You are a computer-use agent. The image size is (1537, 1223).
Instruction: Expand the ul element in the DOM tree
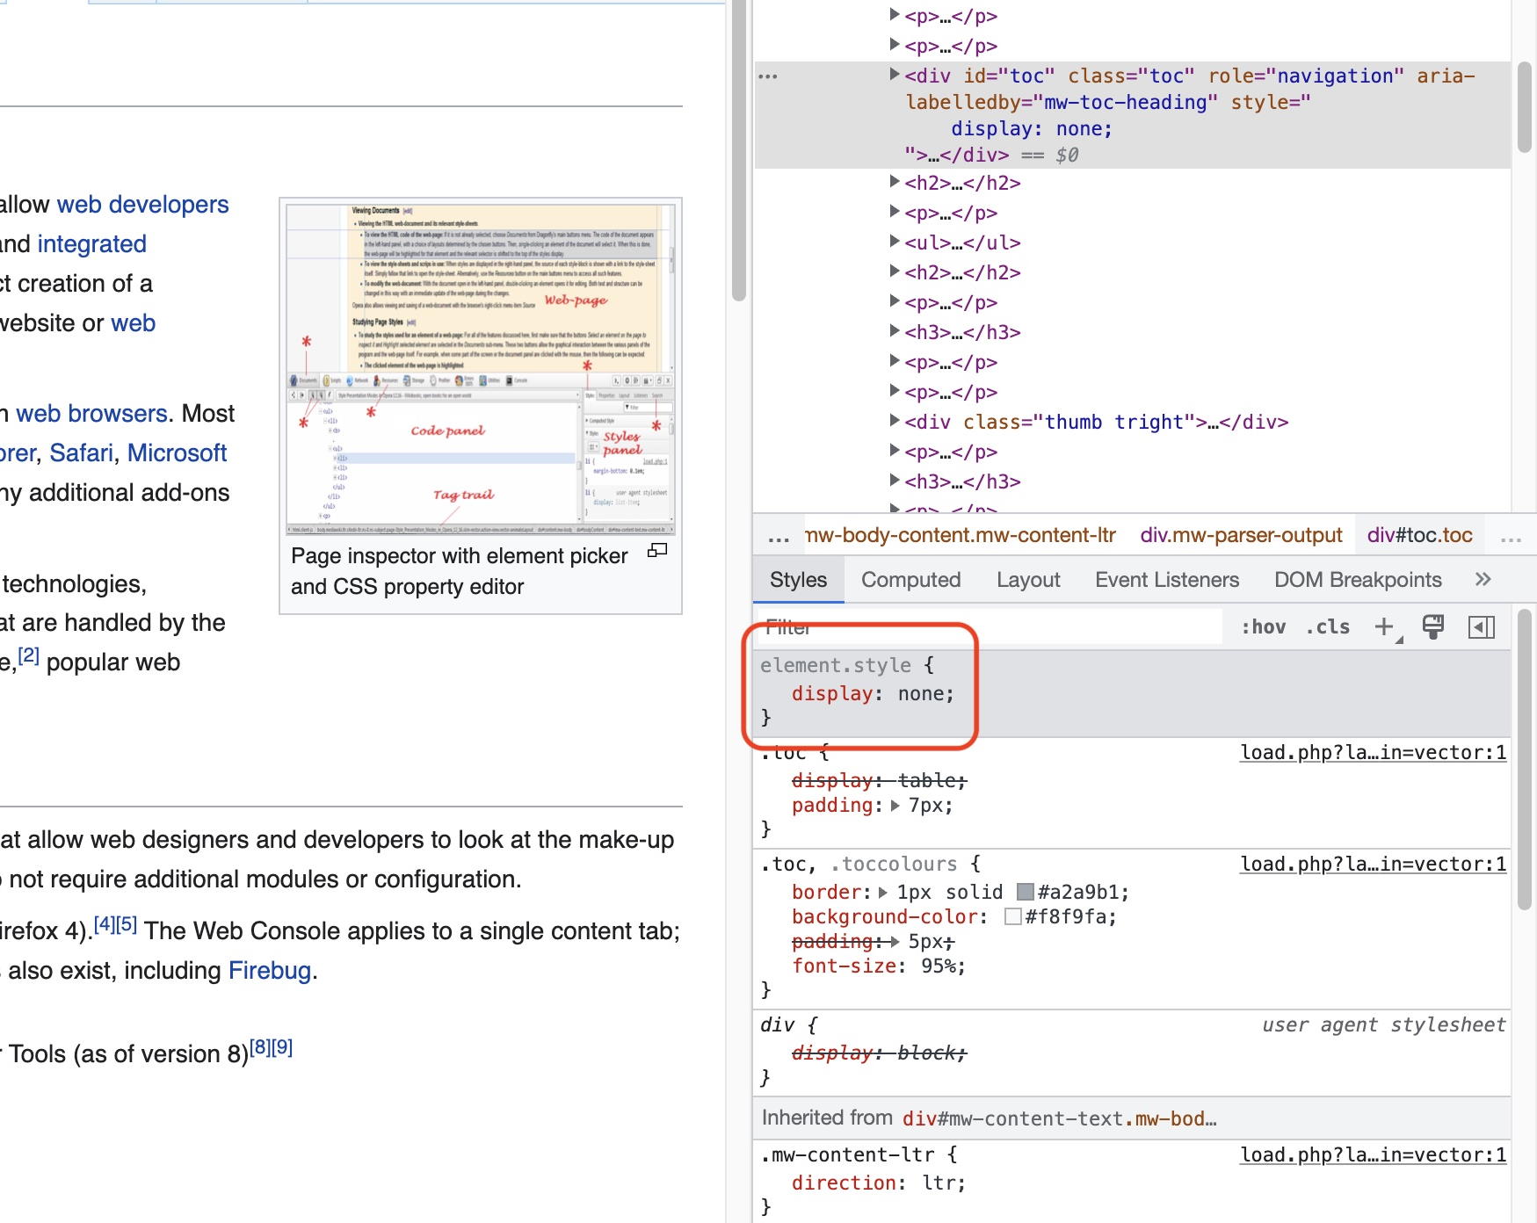(895, 242)
